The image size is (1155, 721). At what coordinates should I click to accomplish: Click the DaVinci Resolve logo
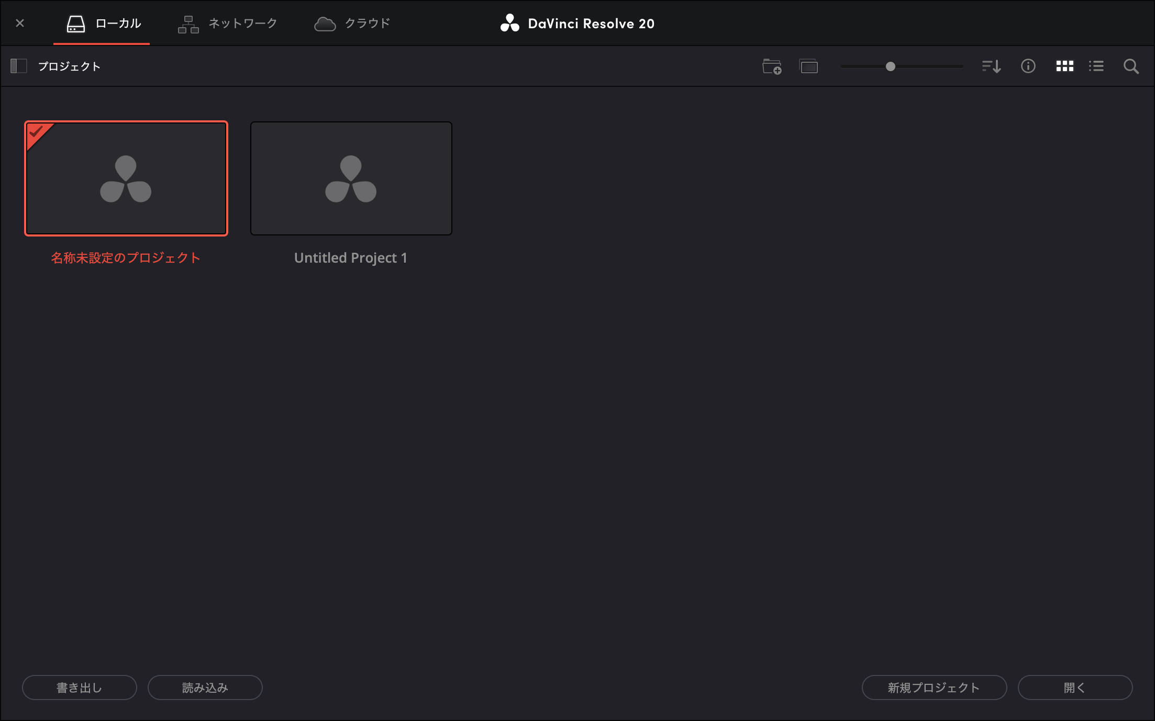(508, 23)
